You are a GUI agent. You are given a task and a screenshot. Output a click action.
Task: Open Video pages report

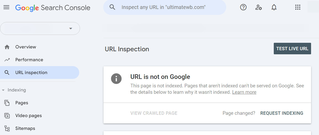point(28,116)
